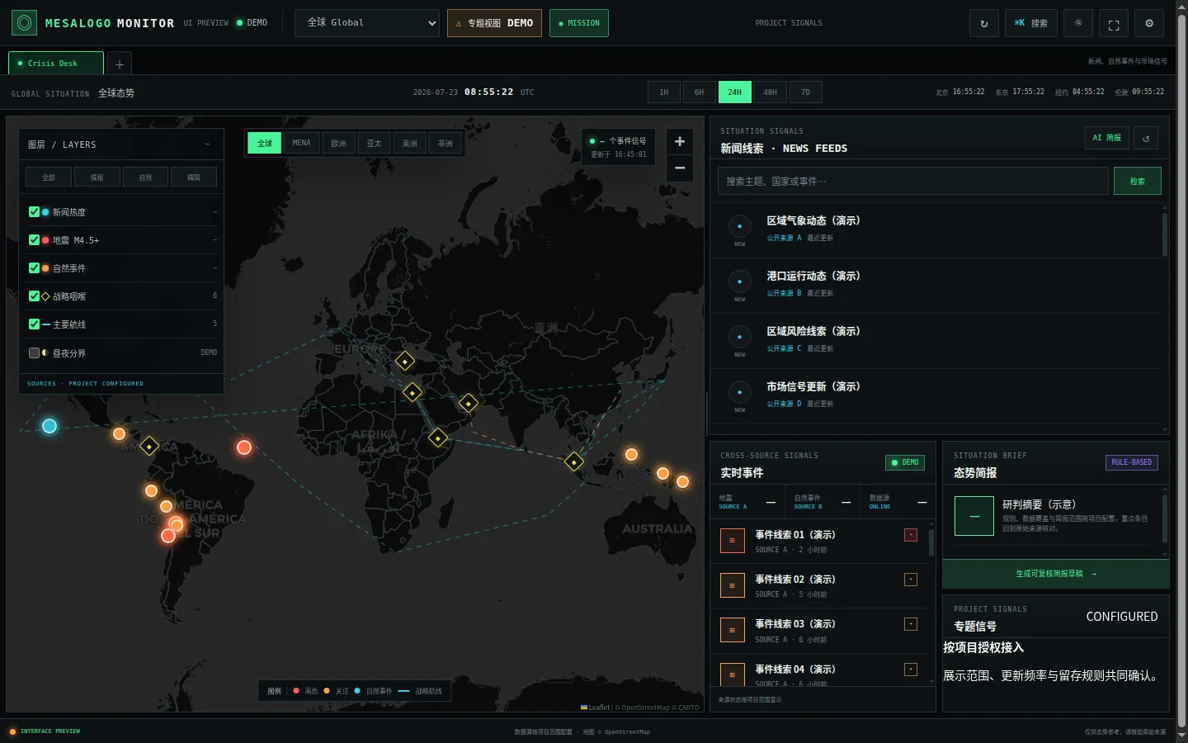Switch map region to 亚太
The image size is (1188, 743).
click(374, 144)
